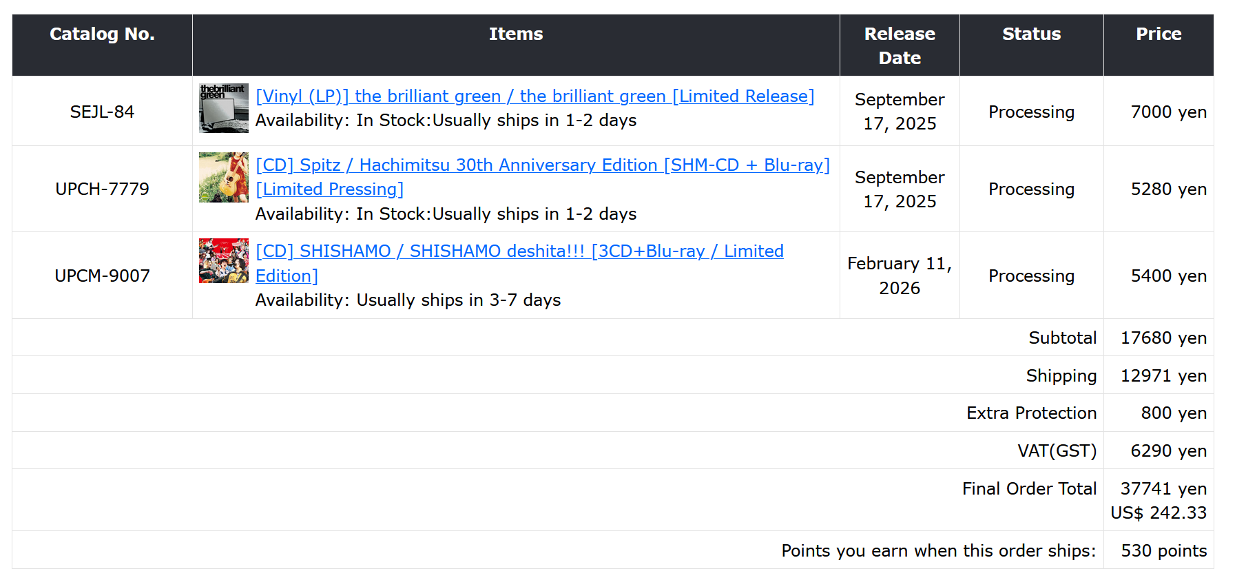This screenshot has width=1246, height=580.
Task: Click the 6290 yen VAT amount
Action: pyautogui.click(x=1168, y=451)
